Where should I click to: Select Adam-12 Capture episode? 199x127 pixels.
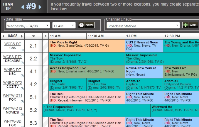[144, 85]
